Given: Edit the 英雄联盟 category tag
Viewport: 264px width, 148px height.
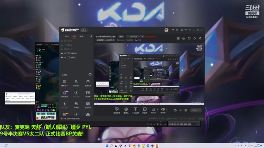Looking at the screenshot, I should click(105, 40).
